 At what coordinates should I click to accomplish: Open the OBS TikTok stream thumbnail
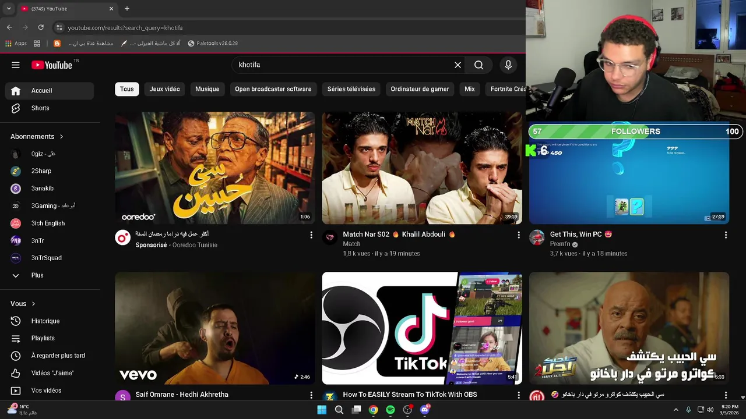pos(422,328)
